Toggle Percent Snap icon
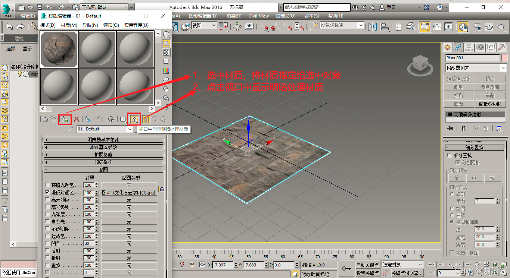The image size is (510, 278). (x=287, y=26)
